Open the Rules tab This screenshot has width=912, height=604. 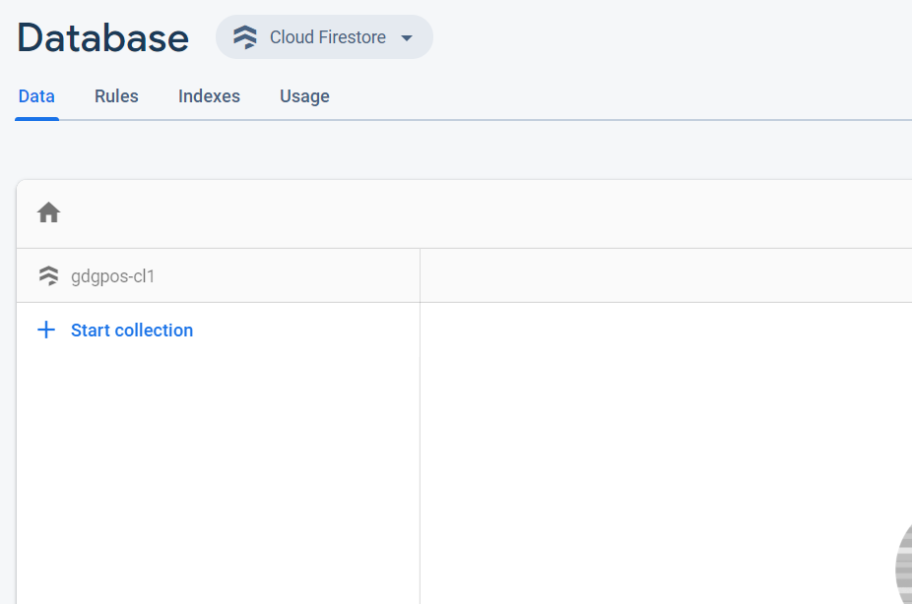click(116, 96)
